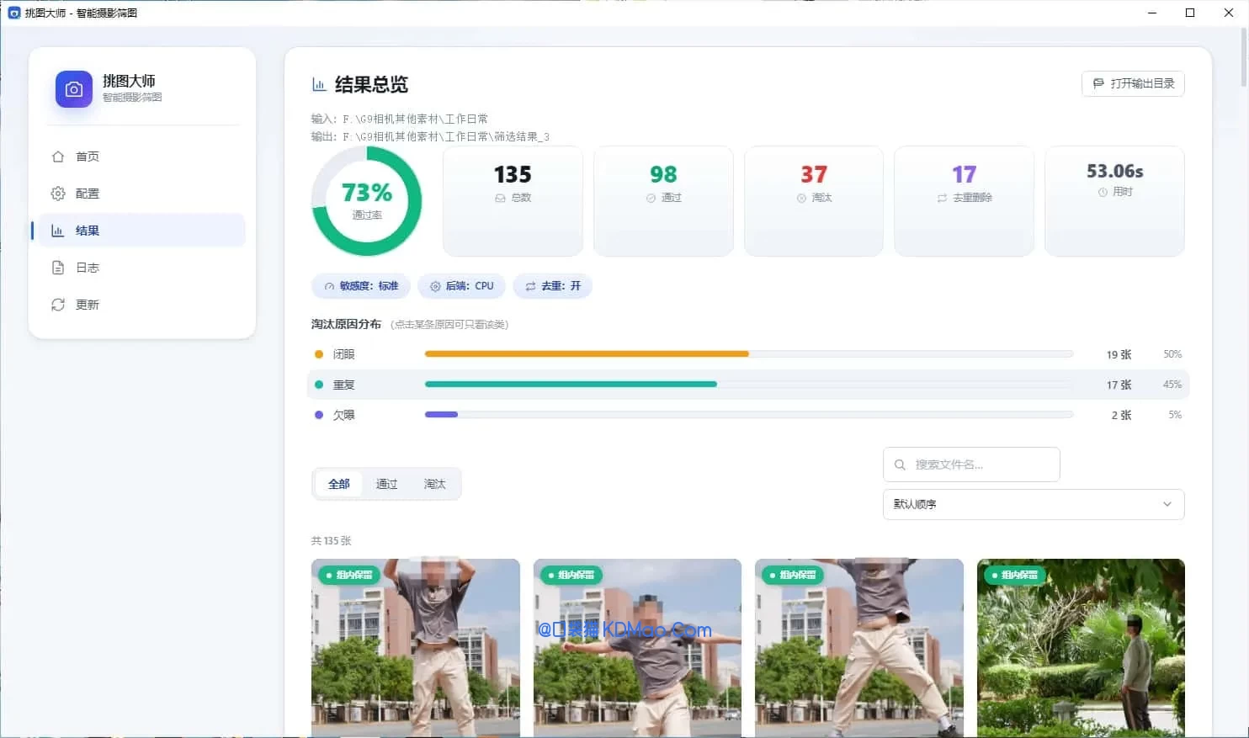Click the 共 135 张 total label
The width and height of the screenshot is (1249, 738).
click(x=331, y=541)
